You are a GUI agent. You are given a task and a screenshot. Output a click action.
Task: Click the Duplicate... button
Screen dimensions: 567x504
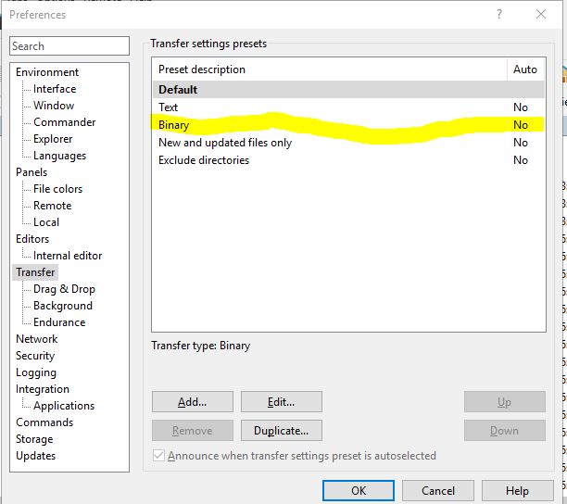pos(281,431)
